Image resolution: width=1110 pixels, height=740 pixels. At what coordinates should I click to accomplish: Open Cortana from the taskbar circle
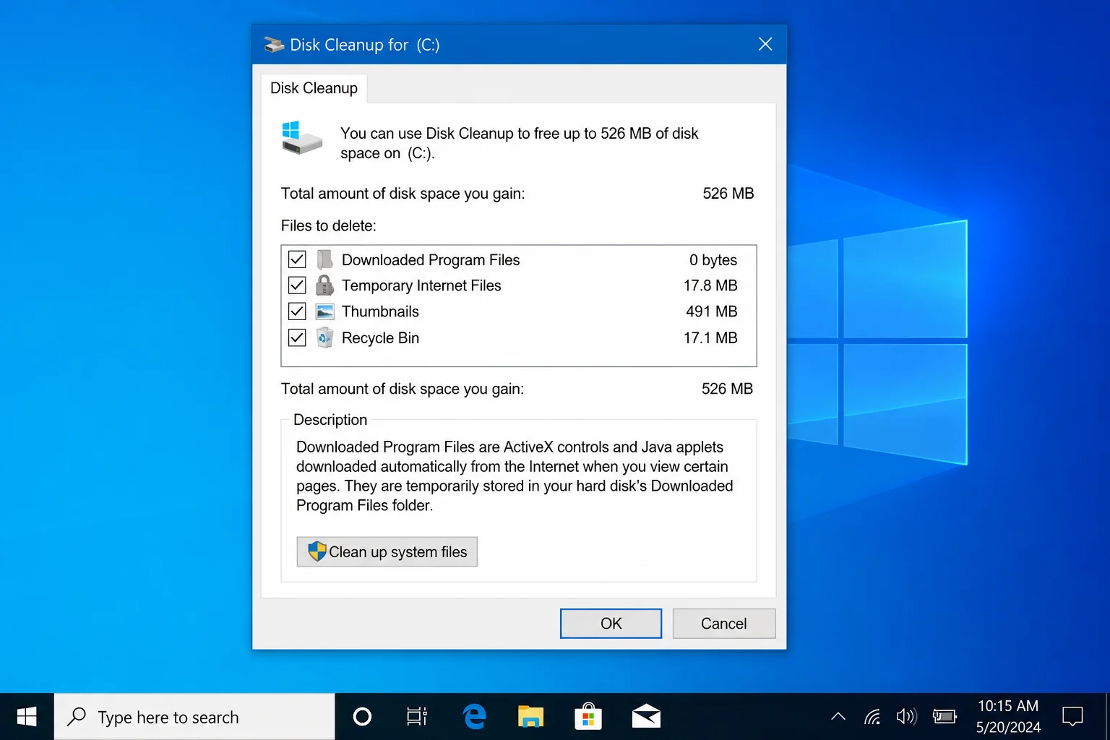[362, 717]
